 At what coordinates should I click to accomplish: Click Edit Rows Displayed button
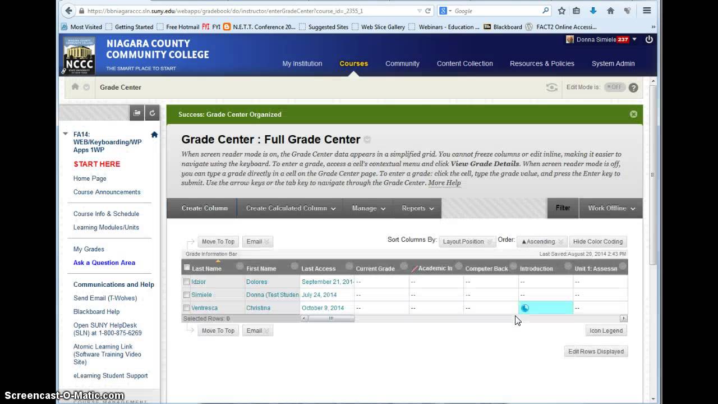tap(596, 351)
